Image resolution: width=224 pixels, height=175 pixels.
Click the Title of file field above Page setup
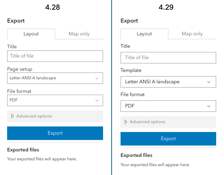(55, 56)
